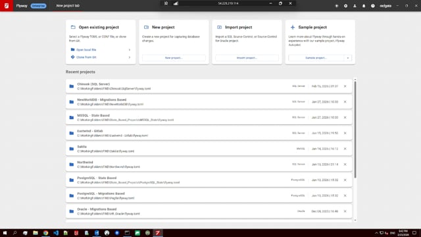
Task: Click folder icon of Chinook project row
Action: tap(72, 86)
